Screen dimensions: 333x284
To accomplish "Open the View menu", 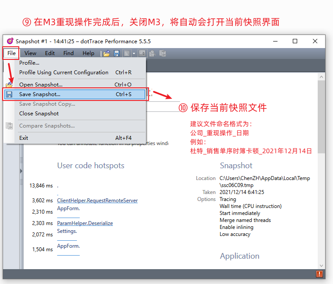I will (30, 53).
